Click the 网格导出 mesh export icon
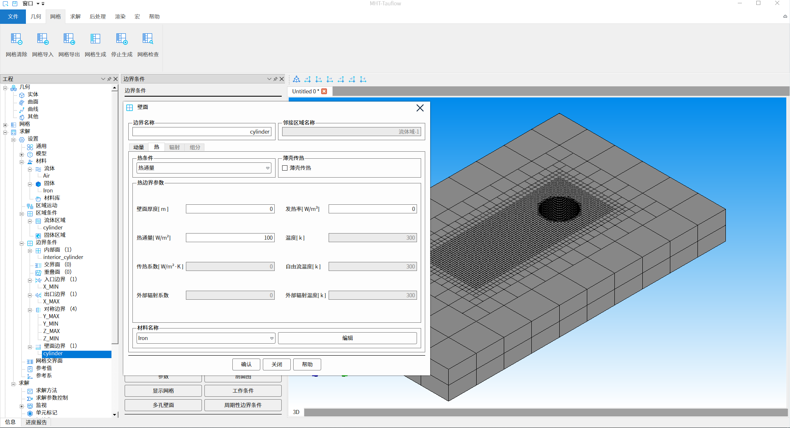 pyautogui.click(x=69, y=39)
